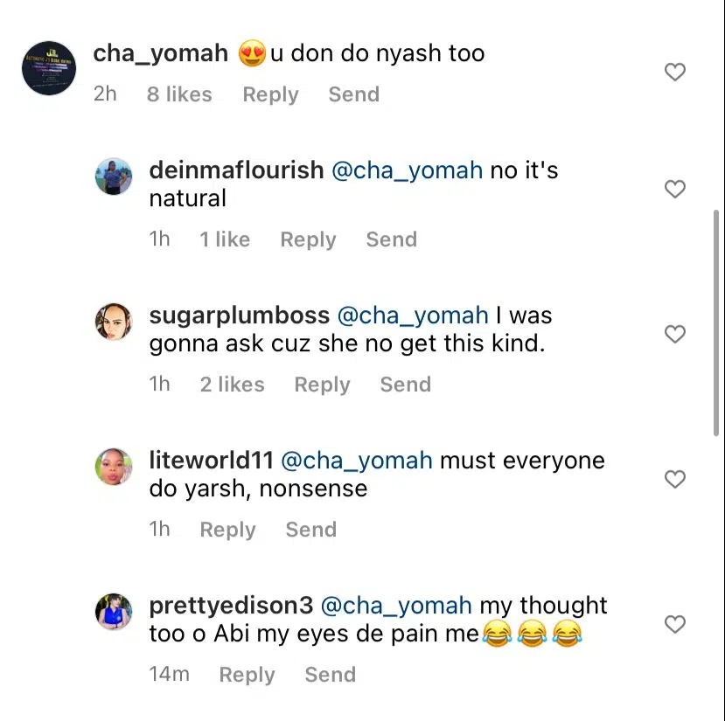View the 2 likes on sugarplumboss's comment
725x721 pixels.
232,385
